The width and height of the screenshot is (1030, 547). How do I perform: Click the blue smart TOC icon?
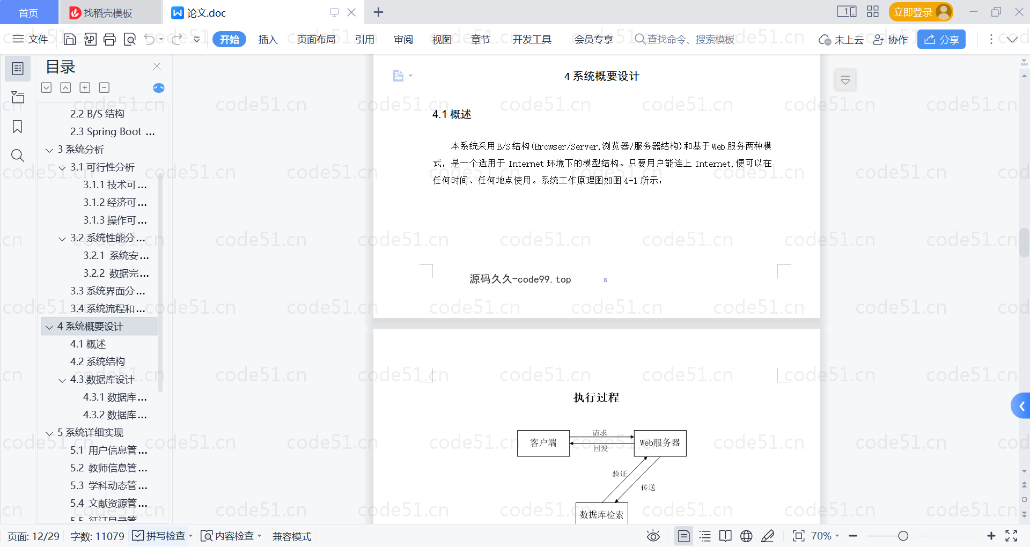point(159,88)
